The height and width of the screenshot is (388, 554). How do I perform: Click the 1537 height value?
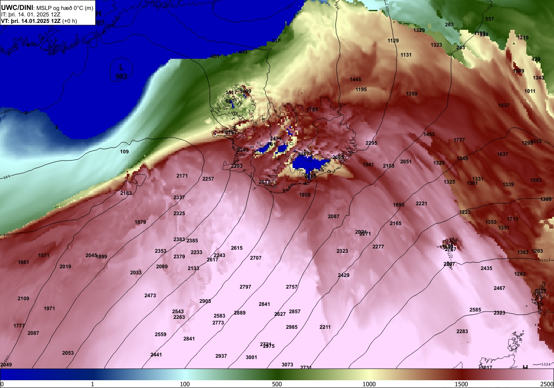[504, 105]
